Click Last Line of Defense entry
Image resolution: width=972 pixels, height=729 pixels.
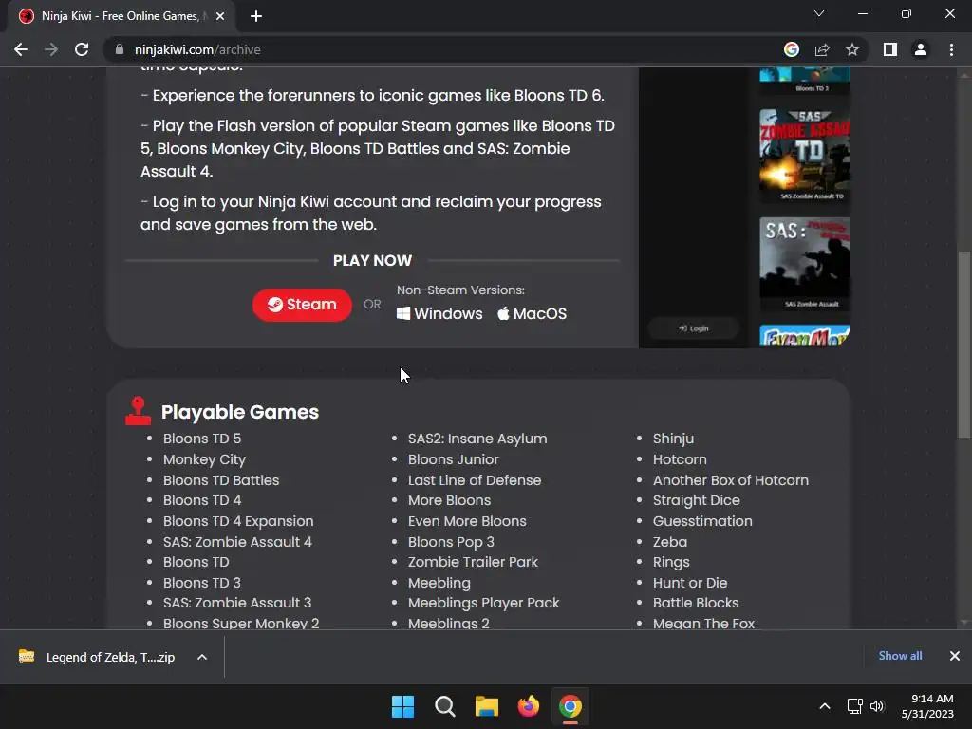pyautogui.click(x=475, y=479)
